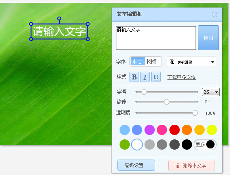This screenshot has height=175, width=230.
Task: Open 高级设置 advanced settings
Action: coord(136,165)
